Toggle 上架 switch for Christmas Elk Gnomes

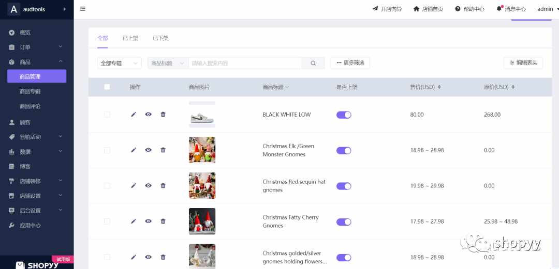pyautogui.click(x=344, y=150)
